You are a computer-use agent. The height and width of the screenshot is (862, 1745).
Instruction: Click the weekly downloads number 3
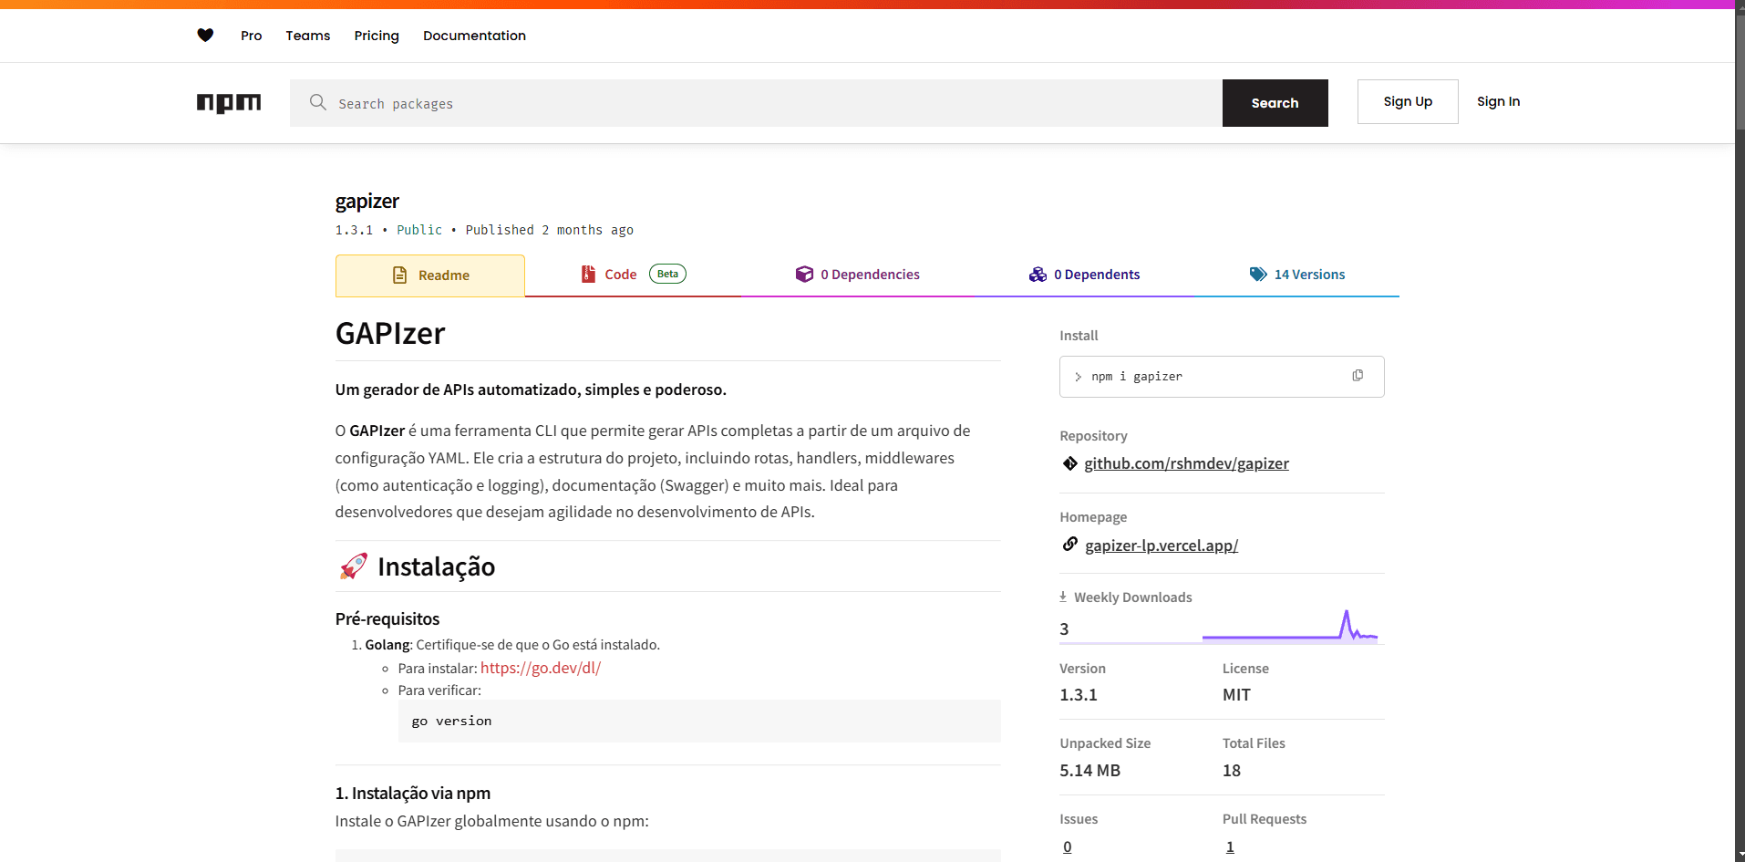[1064, 628]
